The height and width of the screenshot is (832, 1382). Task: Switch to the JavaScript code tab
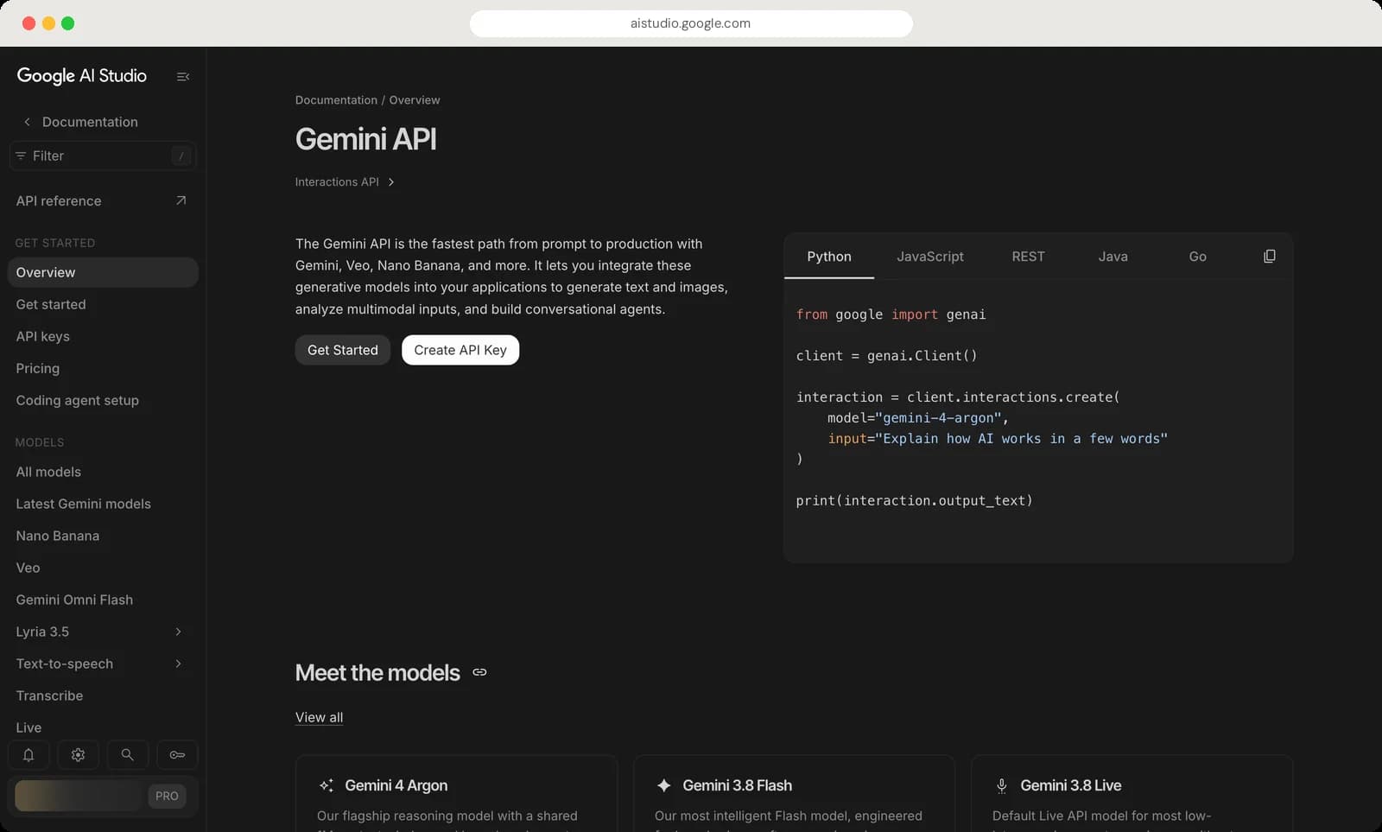click(930, 257)
